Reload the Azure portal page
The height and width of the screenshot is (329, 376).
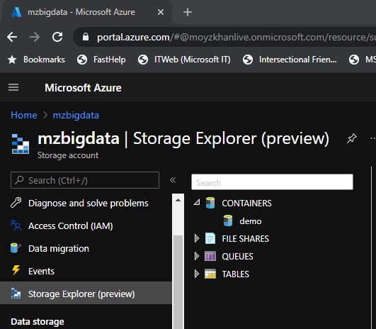pyautogui.click(x=57, y=37)
